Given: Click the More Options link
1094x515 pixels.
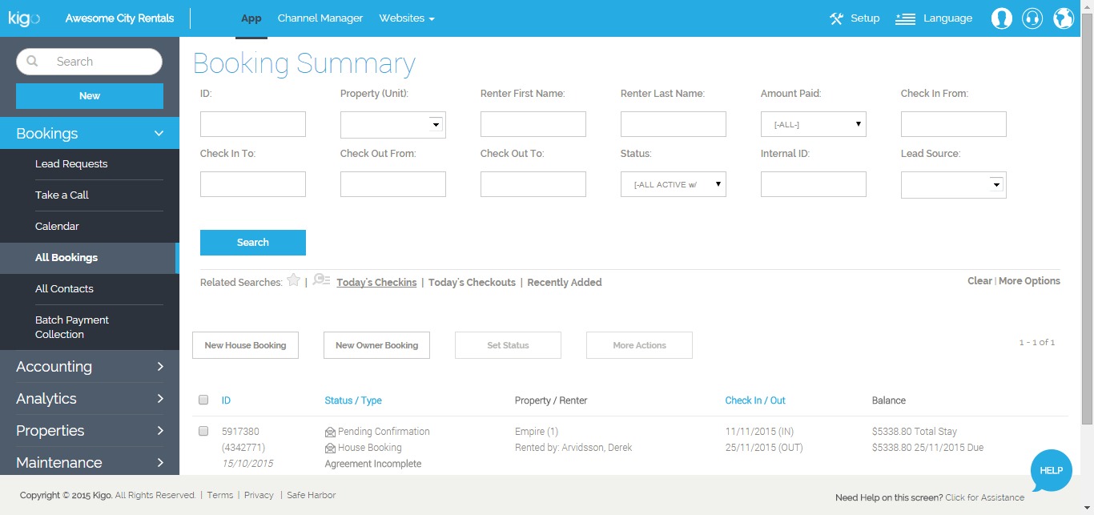Looking at the screenshot, I should 1029,281.
